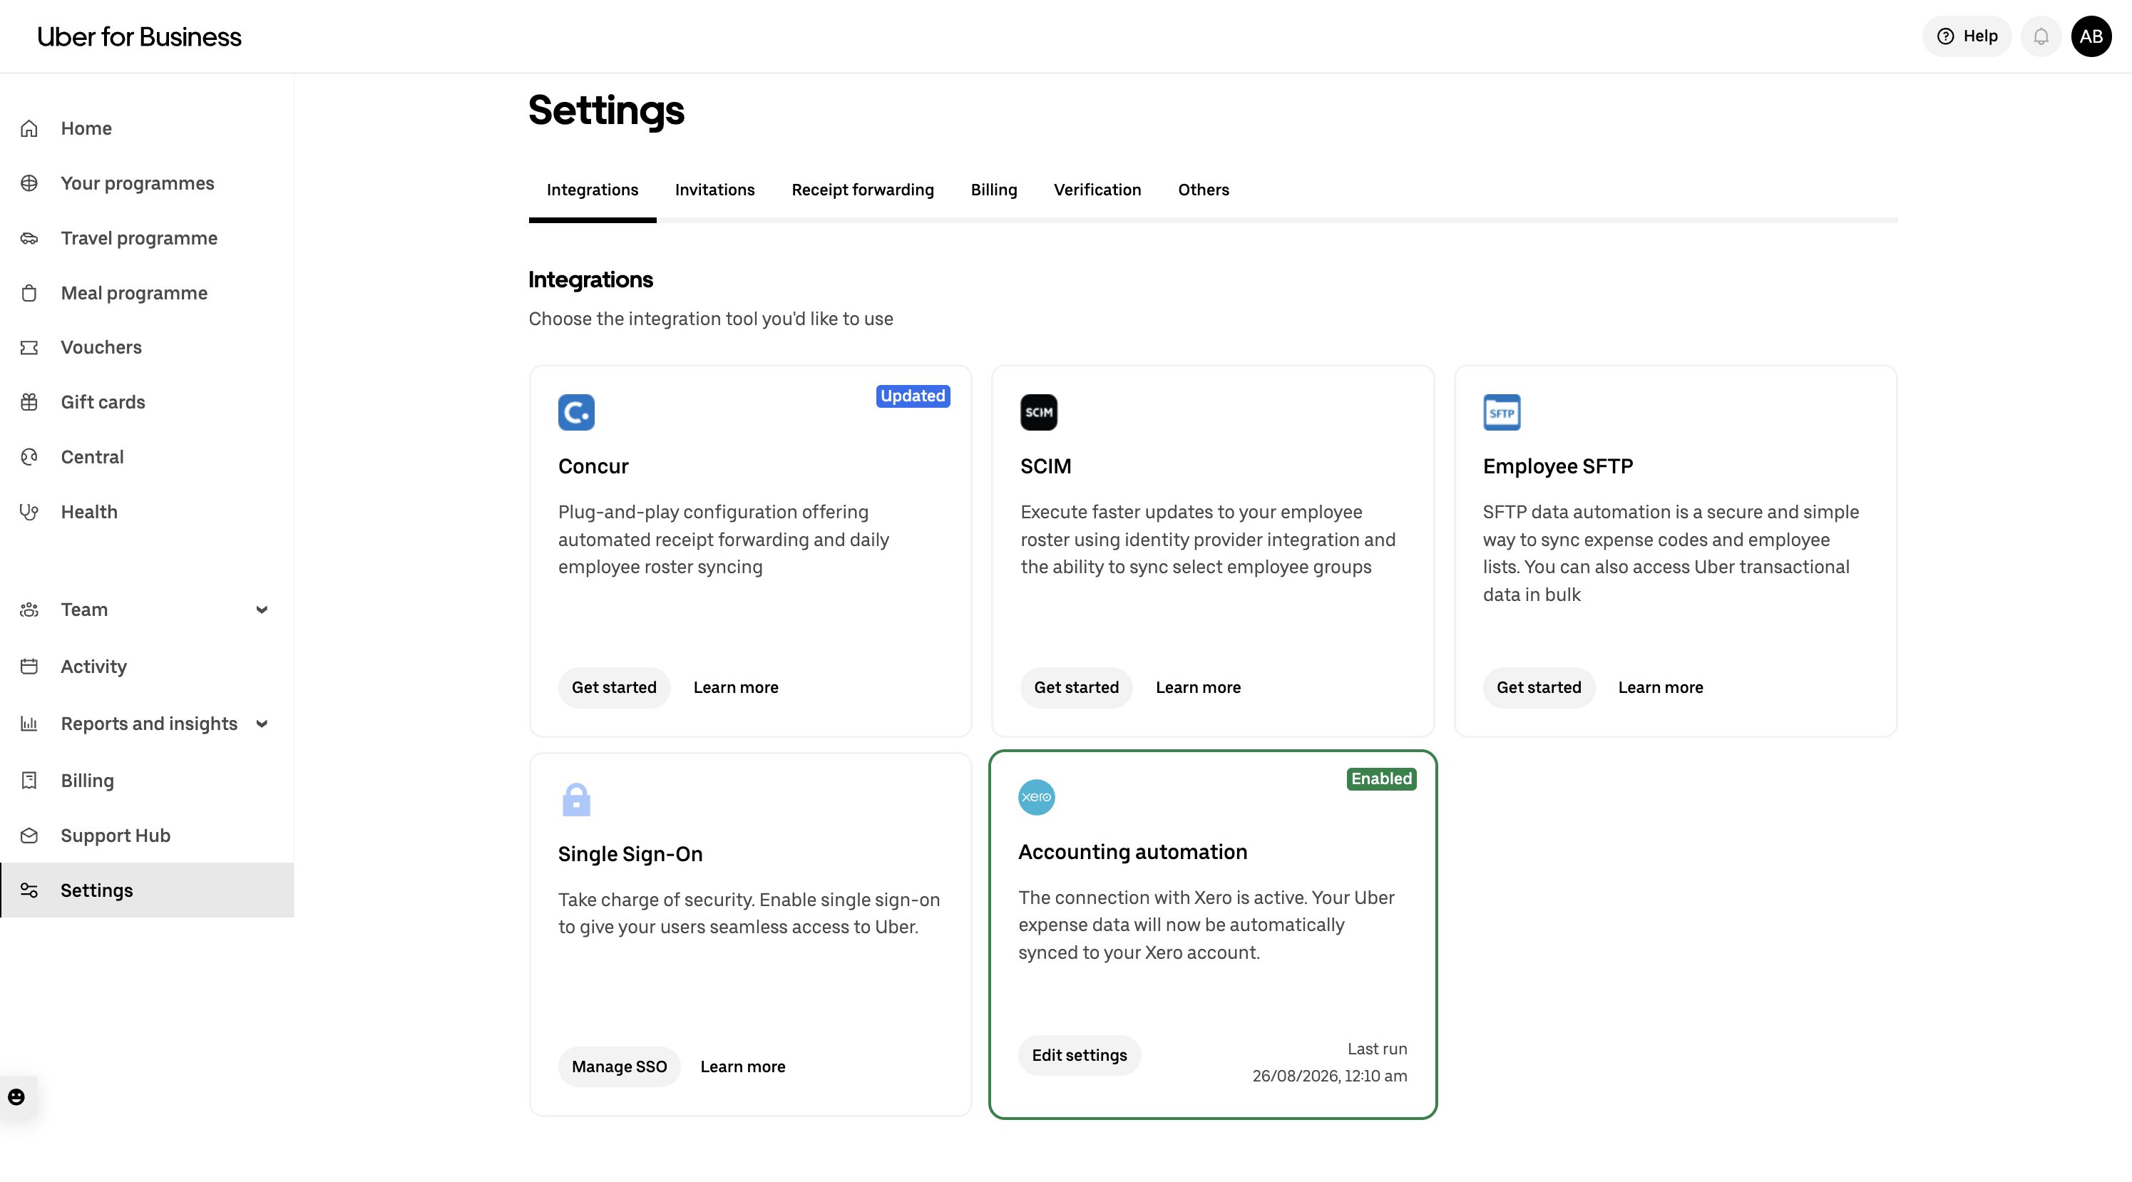This screenshot has height=1182, width=2132.
Task: Open the AB account avatar menu
Action: click(2091, 36)
